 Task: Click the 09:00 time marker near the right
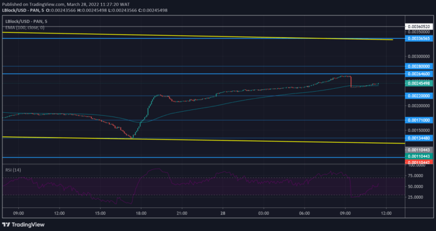(x=345, y=213)
